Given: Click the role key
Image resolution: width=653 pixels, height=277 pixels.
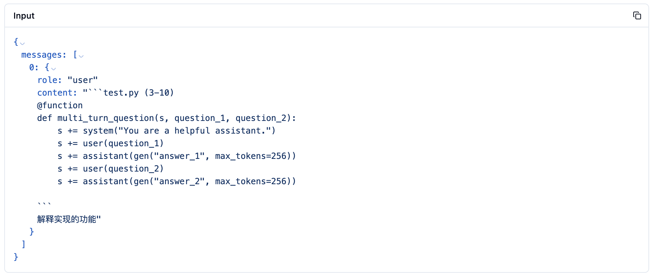Looking at the screenshot, I should point(49,80).
